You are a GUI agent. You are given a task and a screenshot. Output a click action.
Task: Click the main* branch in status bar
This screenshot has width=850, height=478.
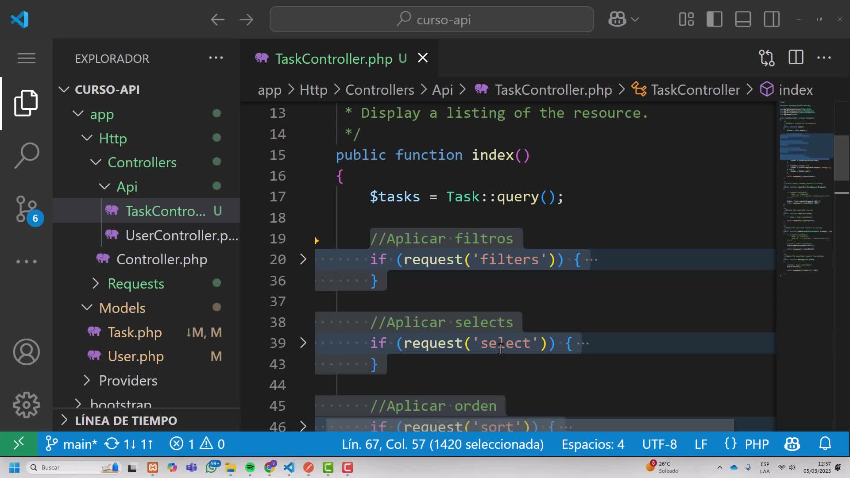[x=72, y=444]
